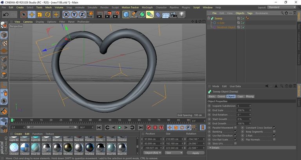Render the active view
The width and height of the screenshot is (301, 160).
100,15
